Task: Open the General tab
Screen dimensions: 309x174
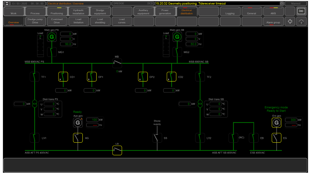Action: click(252, 11)
